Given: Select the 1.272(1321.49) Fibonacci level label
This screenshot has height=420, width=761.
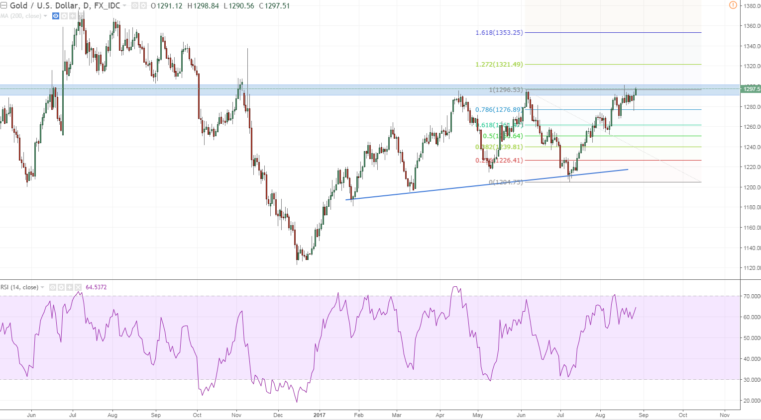Looking at the screenshot, I should click(x=499, y=64).
